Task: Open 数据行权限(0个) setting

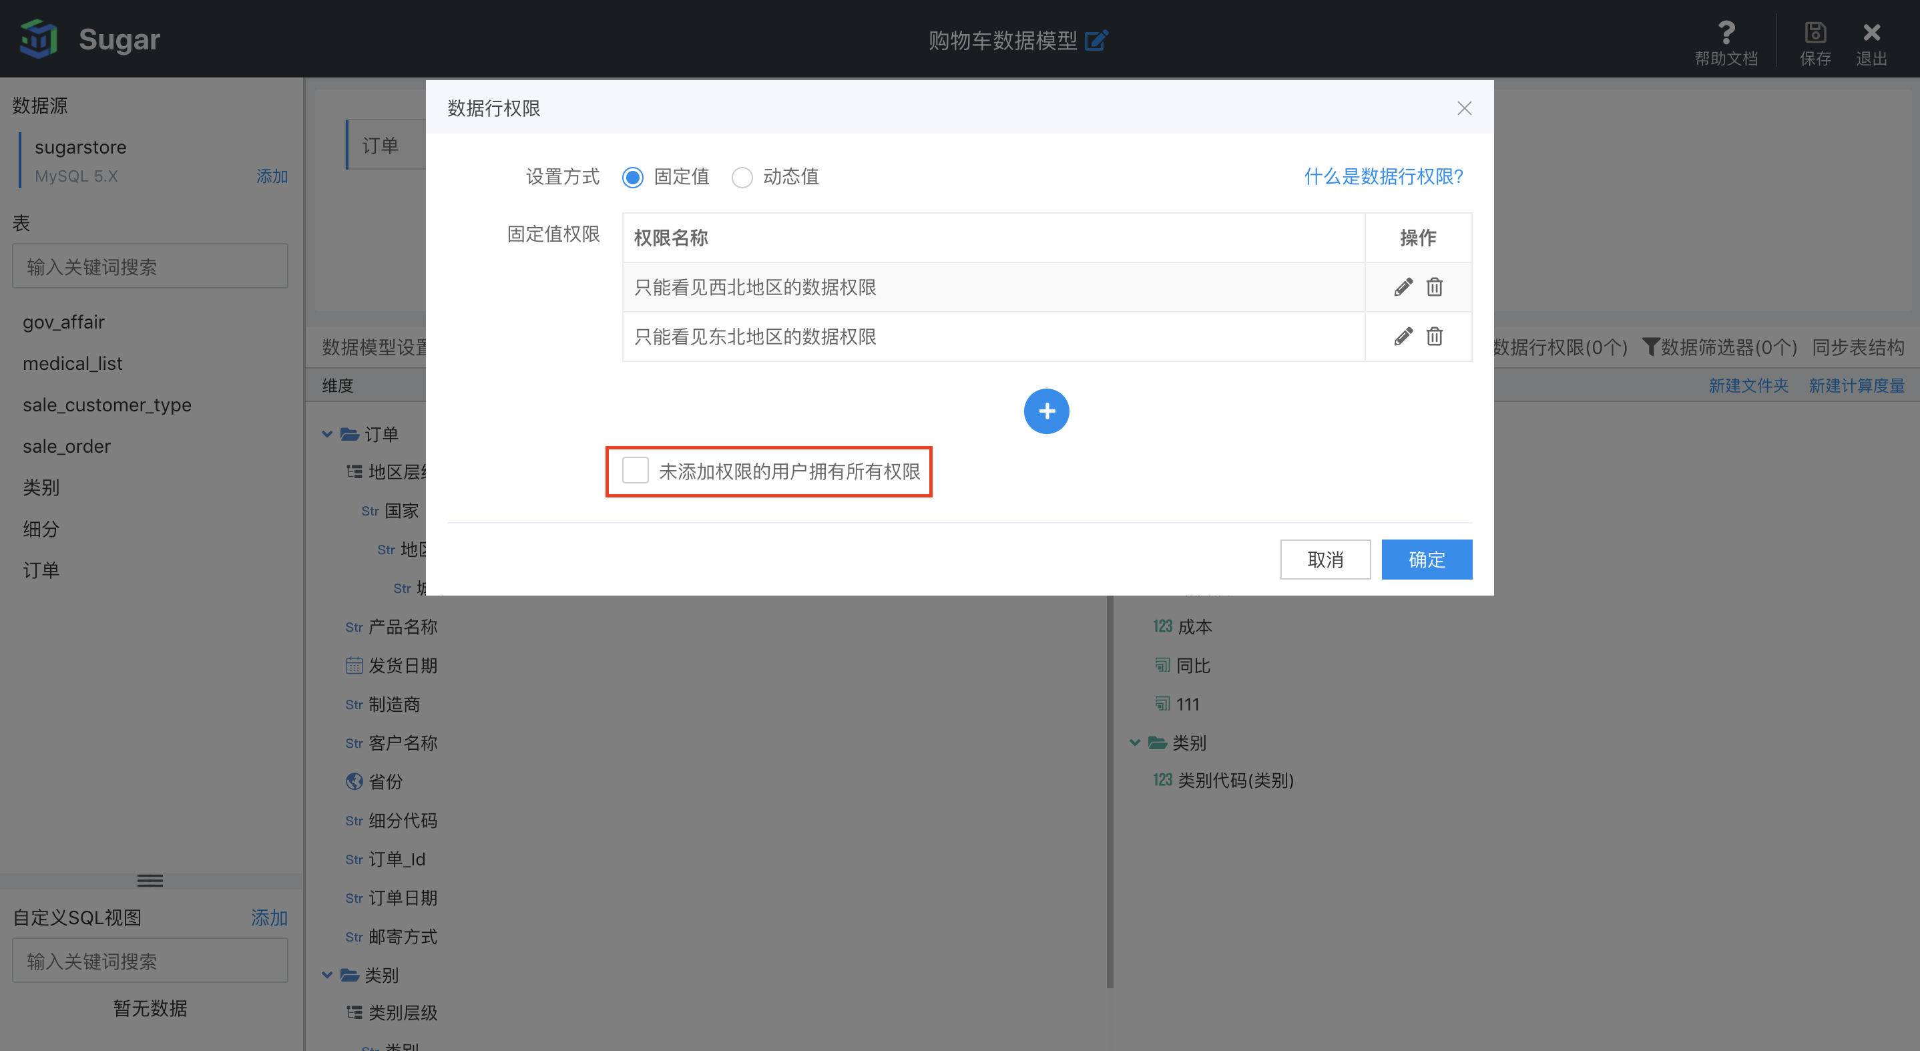Action: pos(1560,347)
